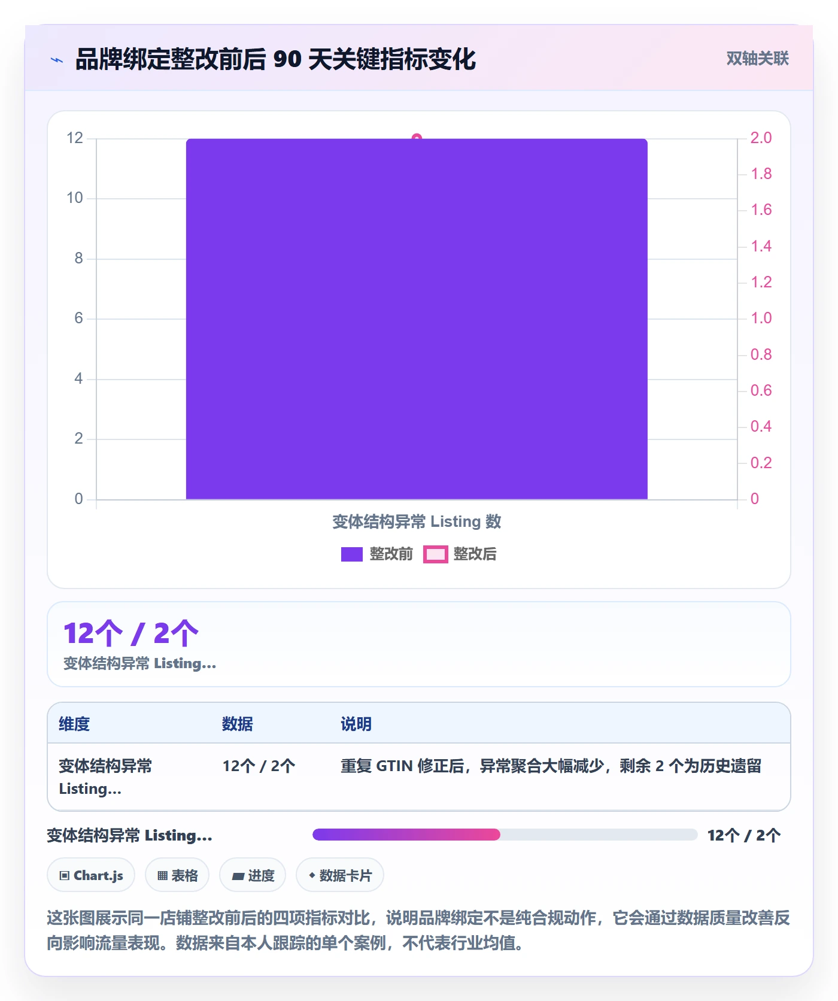This screenshot has width=838, height=1001.
Task: Click the stat card caption "变体结构异常 Listing…"
Action: pos(140,663)
